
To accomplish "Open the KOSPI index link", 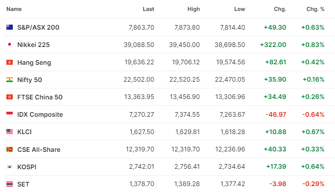I will (27, 167).
